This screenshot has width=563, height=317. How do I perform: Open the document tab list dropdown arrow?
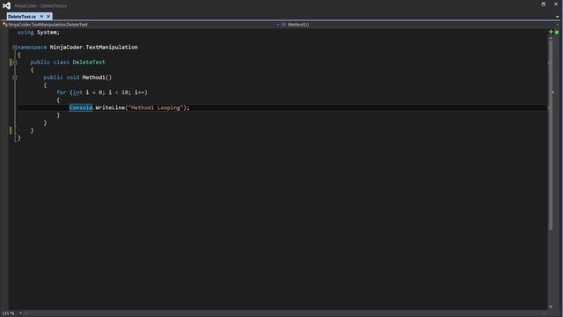(x=557, y=17)
